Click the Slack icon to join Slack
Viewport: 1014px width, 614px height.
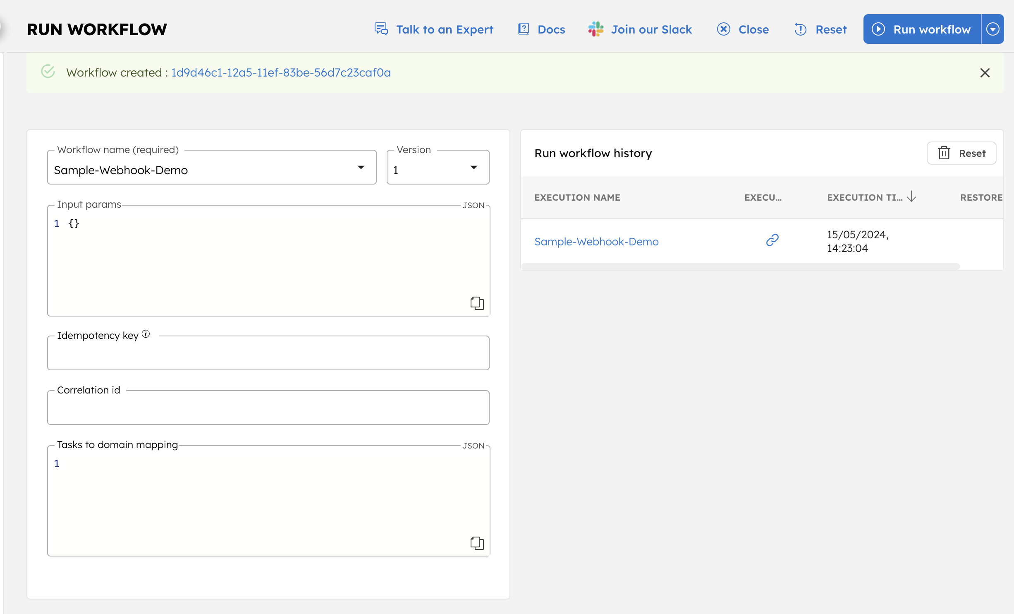coord(595,29)
